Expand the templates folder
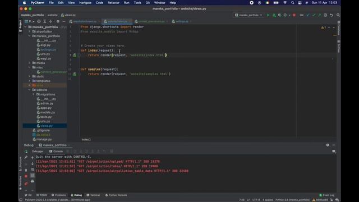The height and width of the screenshot is (202, 359). point(29,81)
